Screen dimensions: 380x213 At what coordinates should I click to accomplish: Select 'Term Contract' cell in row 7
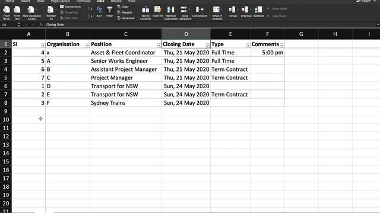pos(230,95)
